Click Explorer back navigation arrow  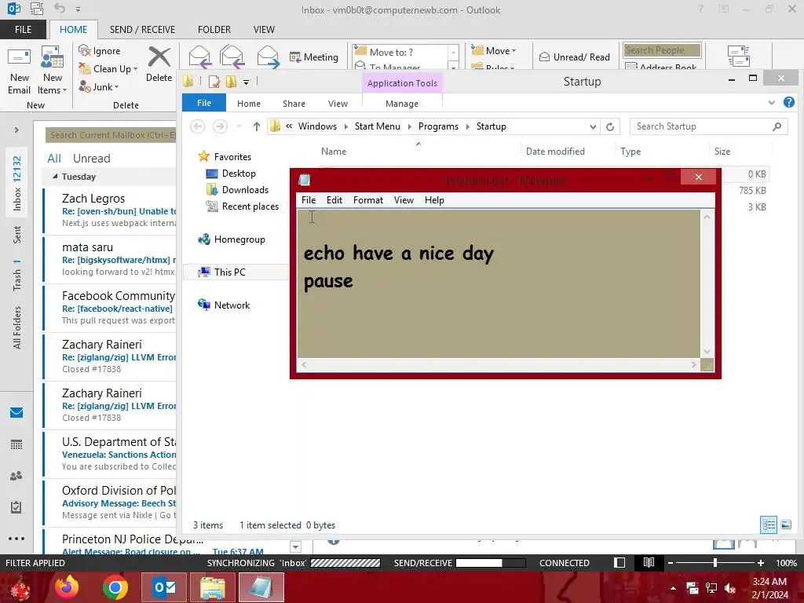point(197,126)
